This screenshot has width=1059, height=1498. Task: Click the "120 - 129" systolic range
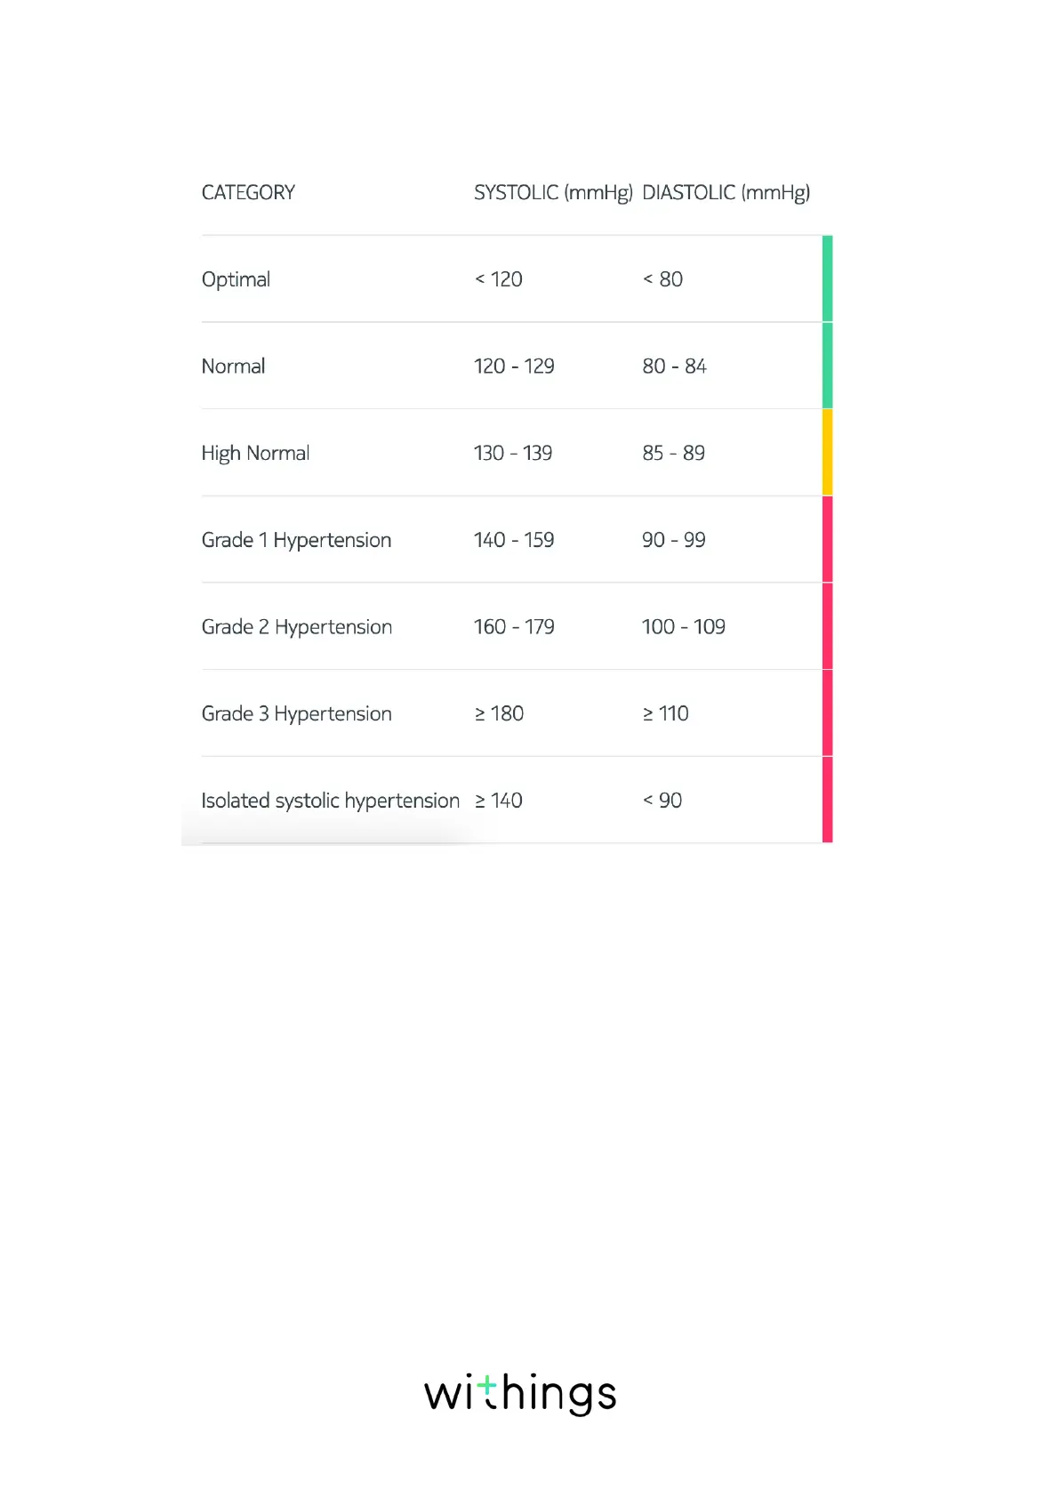pos(513,366)
